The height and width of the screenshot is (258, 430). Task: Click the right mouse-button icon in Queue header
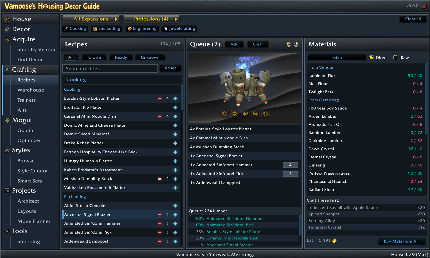(x=296, y=44)
